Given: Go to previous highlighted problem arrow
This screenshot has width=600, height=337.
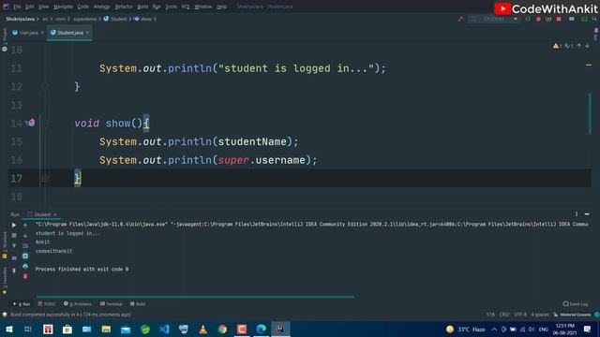Looking at the screenshot, I should [x=579, y=46].
